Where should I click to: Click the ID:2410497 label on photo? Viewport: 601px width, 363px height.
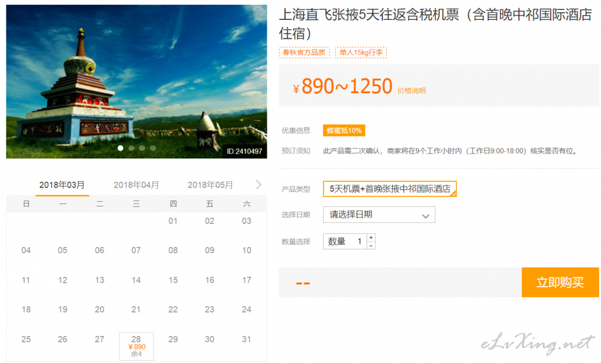pos(244,151)
